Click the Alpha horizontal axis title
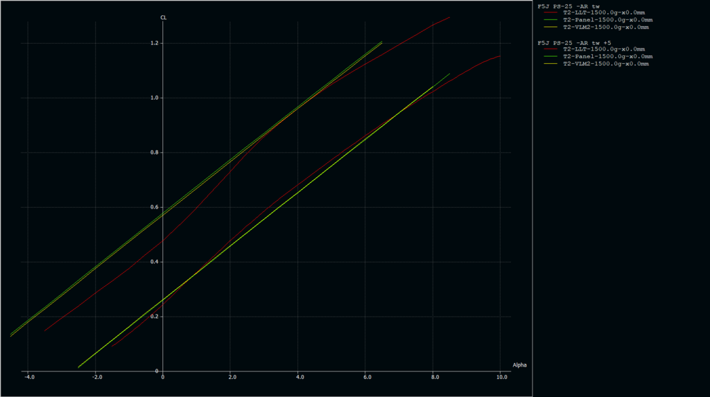Screen dimensions: 710x397 click(x=519, y=364)
